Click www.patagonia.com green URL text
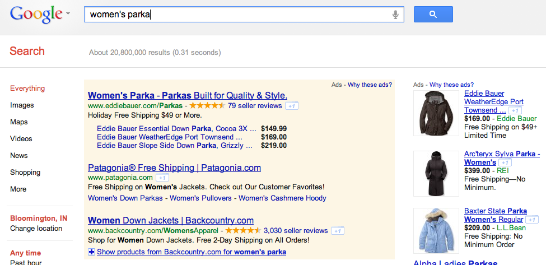Viewport: 546px width, 265px height. [x=120, y=178]
